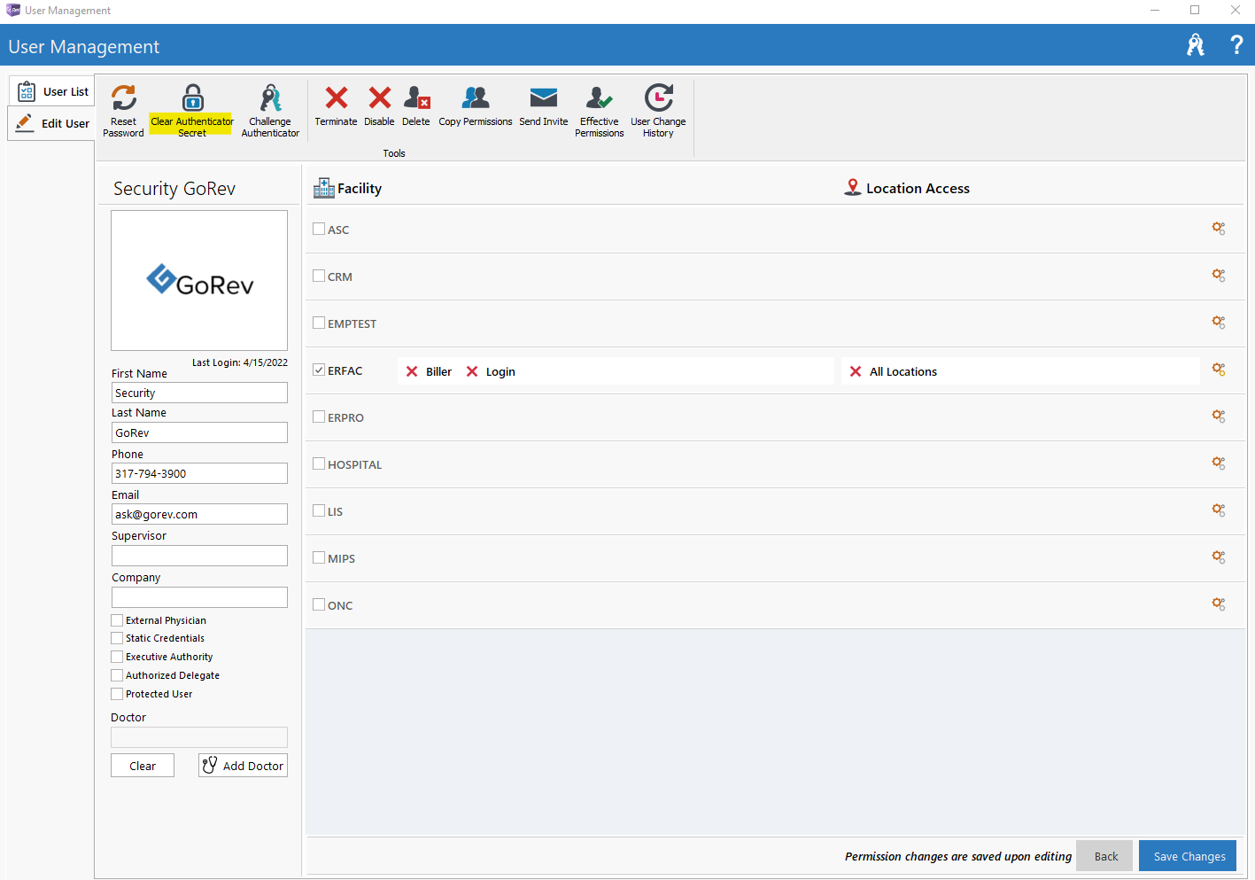Screen dimensions: 1255x880
Task: Click the key person icon in header
Action: coord(1196,45)
